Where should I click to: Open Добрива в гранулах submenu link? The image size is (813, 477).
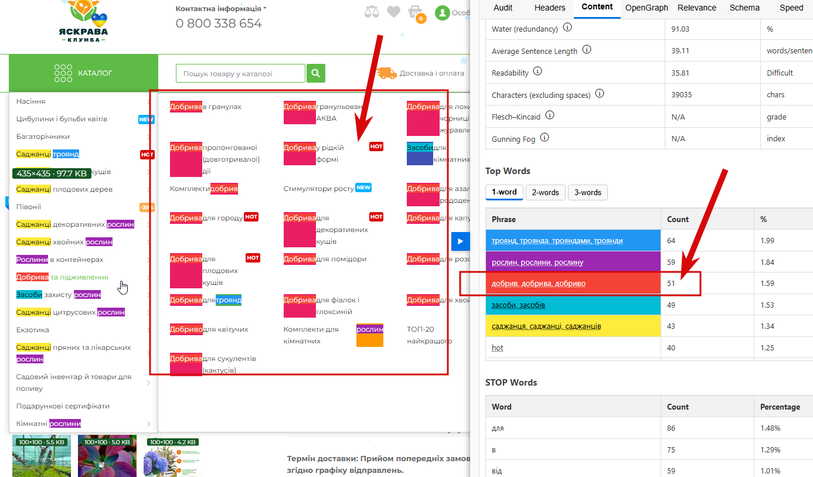point(206,107)
